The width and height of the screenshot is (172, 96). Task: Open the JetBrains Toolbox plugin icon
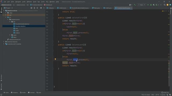pyautogui.click(x=170, y=5)
